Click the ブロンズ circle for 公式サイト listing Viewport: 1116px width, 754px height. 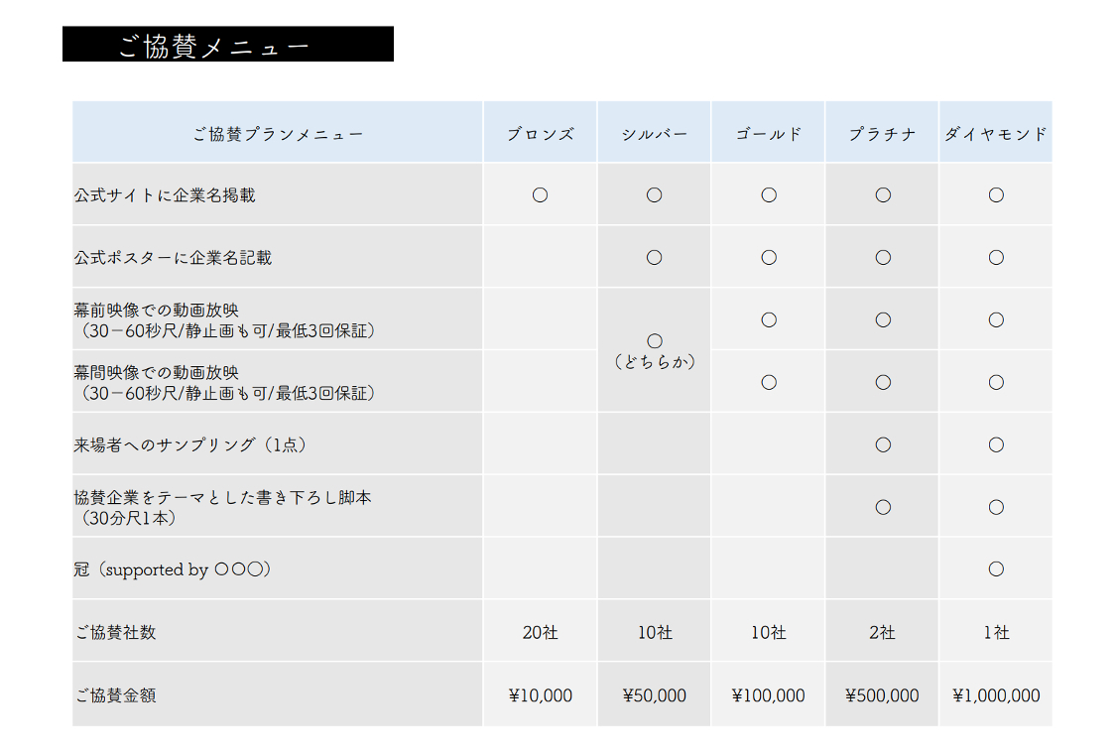click(540, 195)
